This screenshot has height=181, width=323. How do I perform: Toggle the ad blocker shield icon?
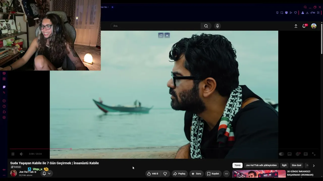click(286, 13)
